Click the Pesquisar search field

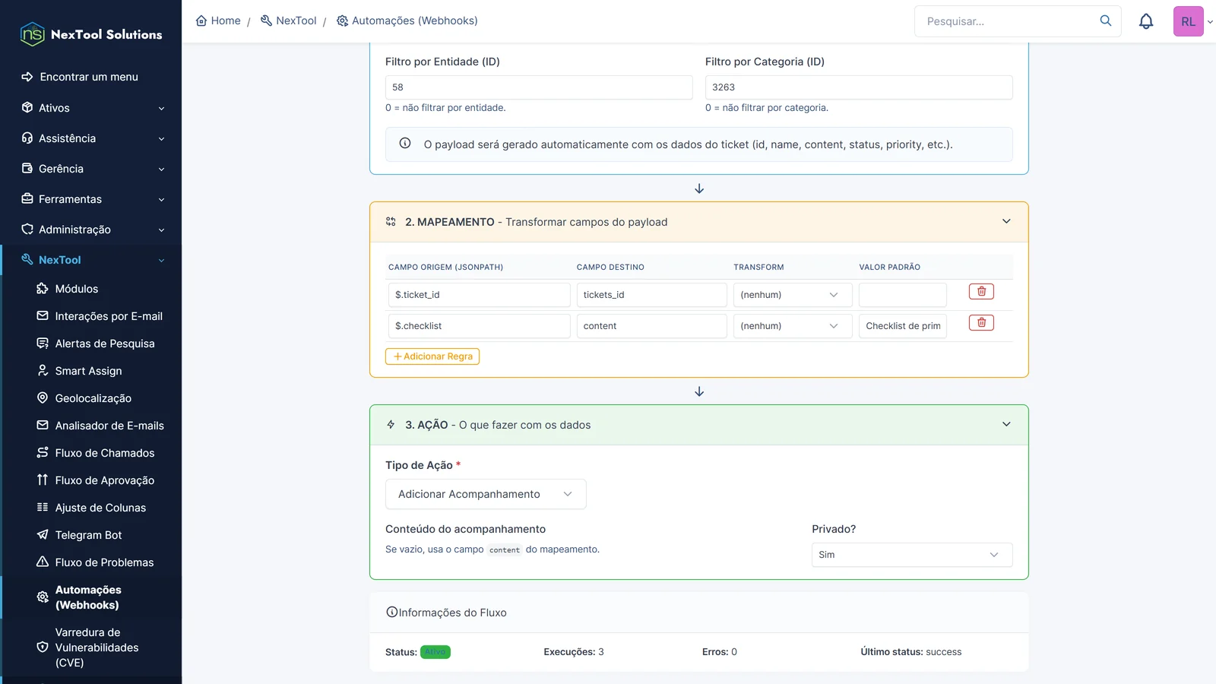coord(1007,21)
